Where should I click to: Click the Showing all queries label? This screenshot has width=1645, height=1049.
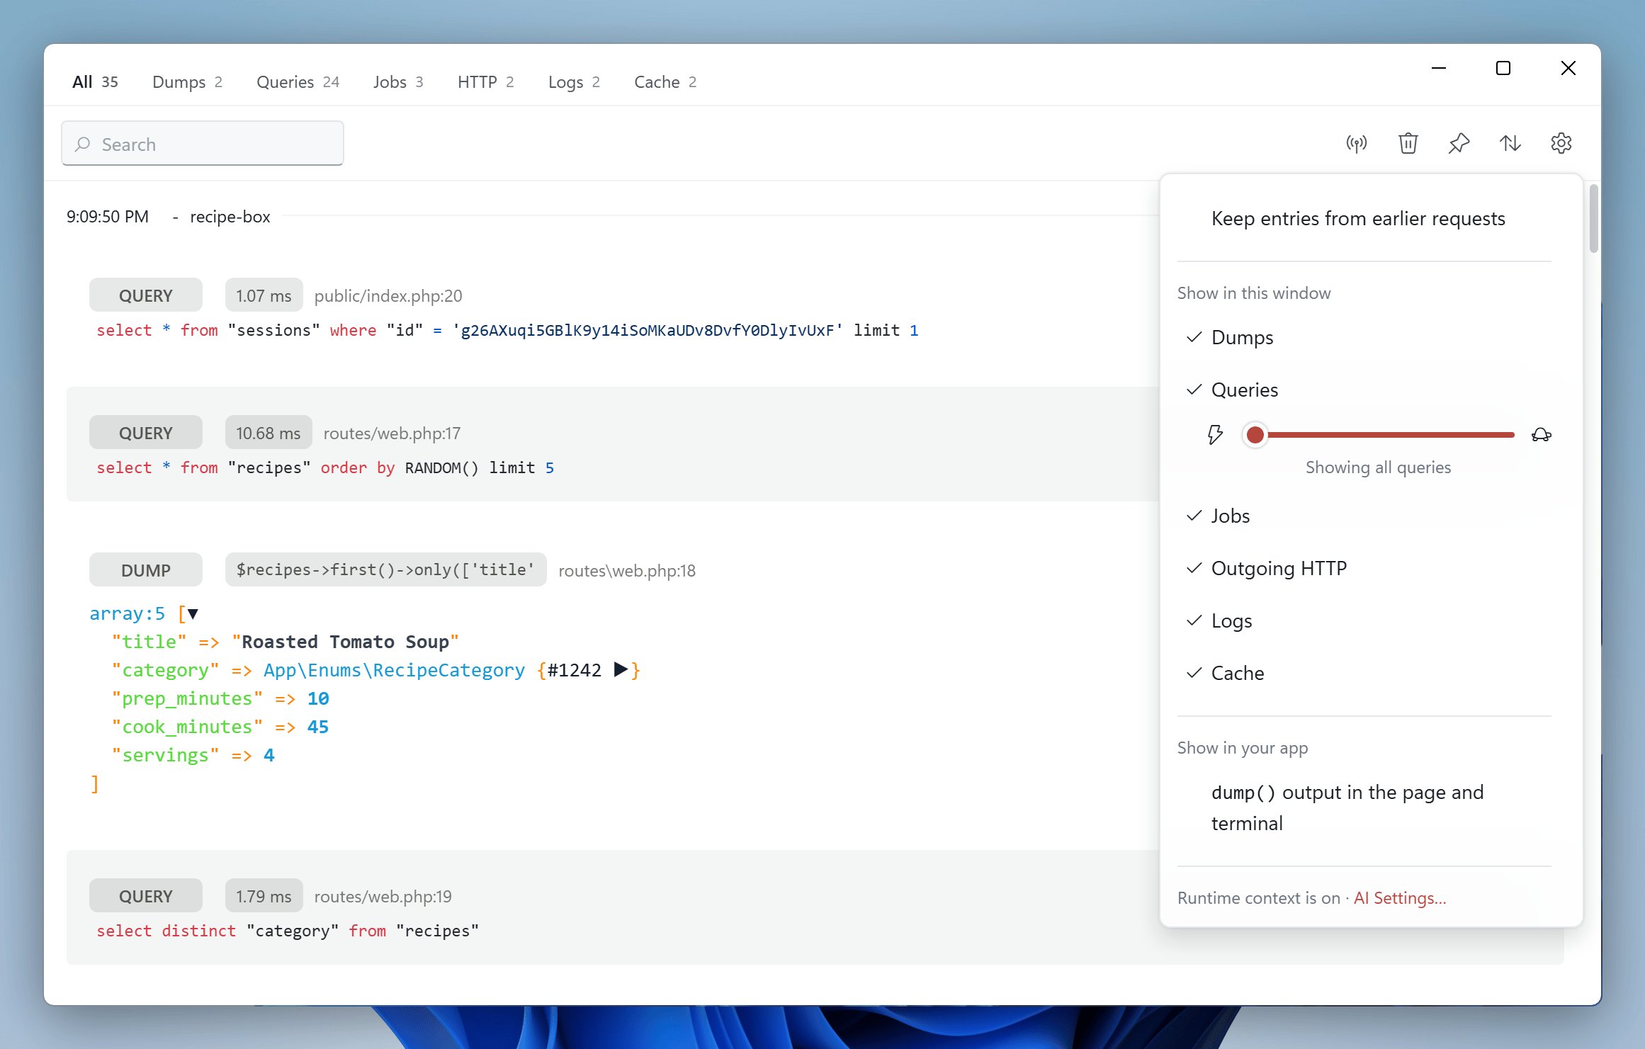(x=1378, y=467)
